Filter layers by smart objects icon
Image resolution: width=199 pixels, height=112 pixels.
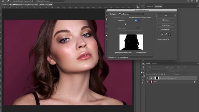(178, 68)
